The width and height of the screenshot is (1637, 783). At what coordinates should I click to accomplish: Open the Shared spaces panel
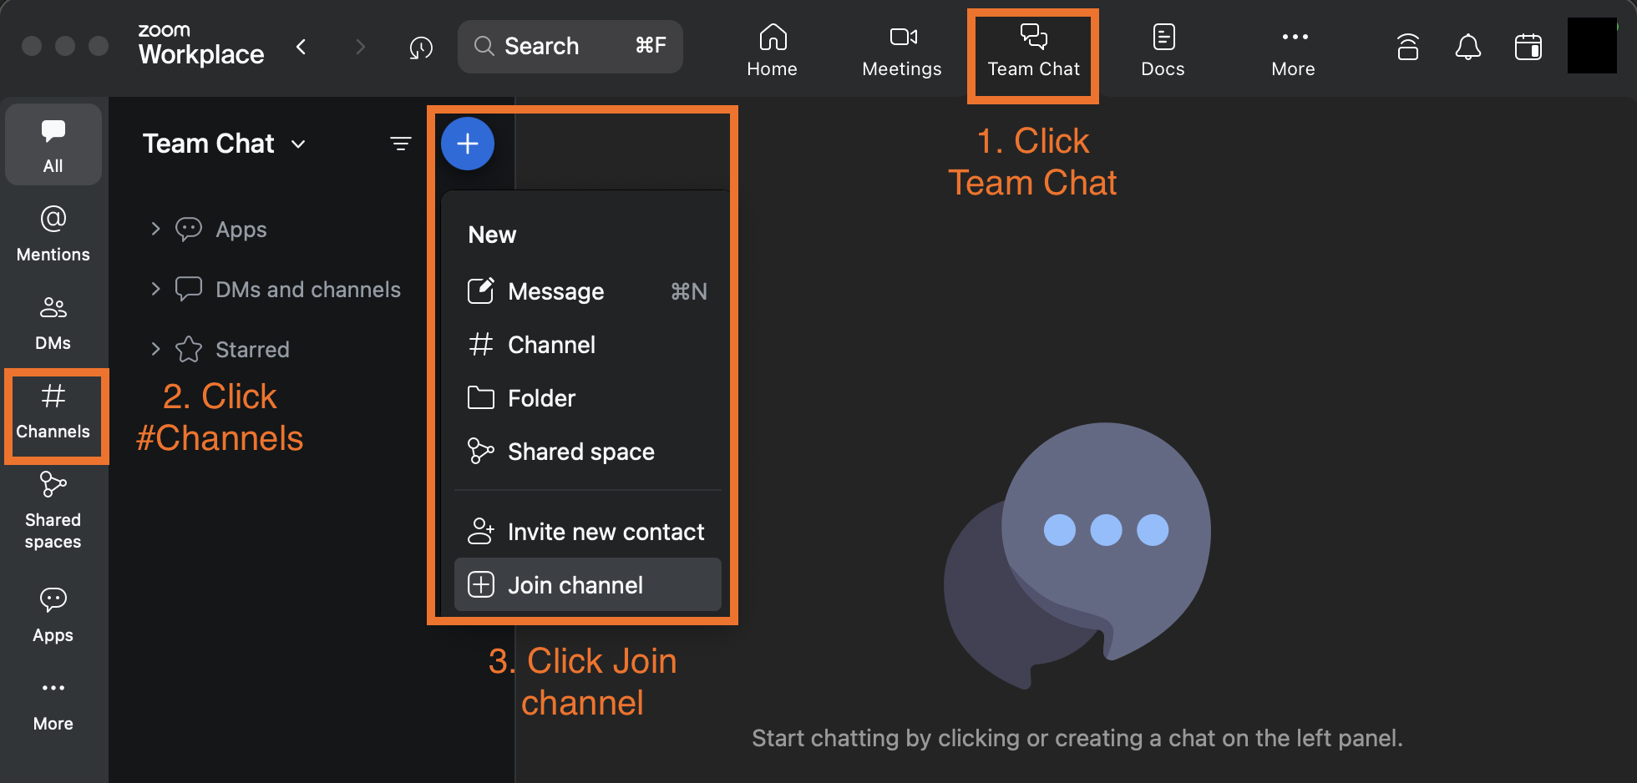[53, 508]
